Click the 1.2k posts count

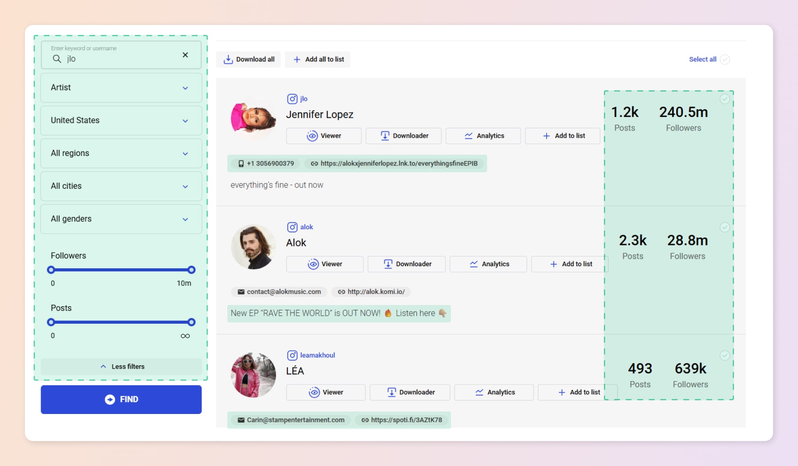(x=625, y=112)
